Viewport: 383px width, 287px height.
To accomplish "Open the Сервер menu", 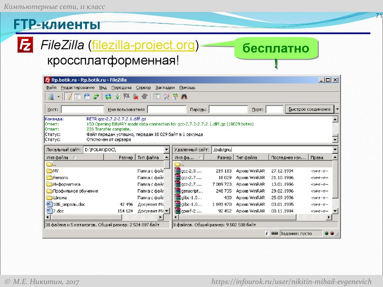I will tap(143, 87).
